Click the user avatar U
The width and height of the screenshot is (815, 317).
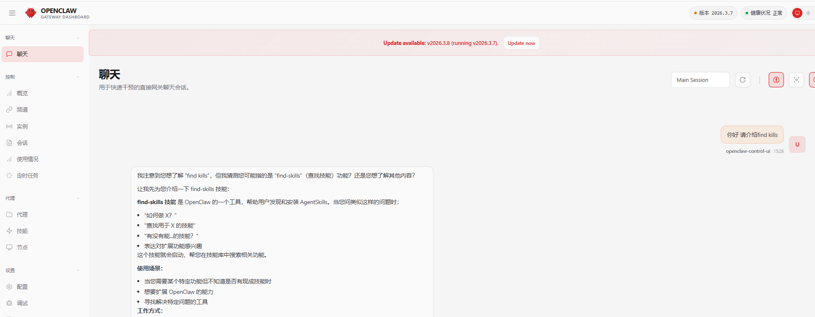[x=797, y=144]
